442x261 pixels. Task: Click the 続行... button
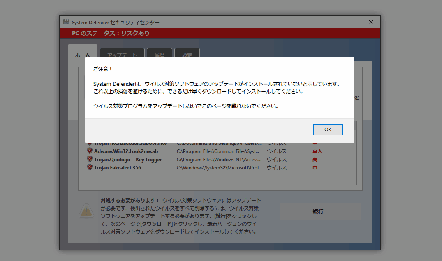[321, 211]
